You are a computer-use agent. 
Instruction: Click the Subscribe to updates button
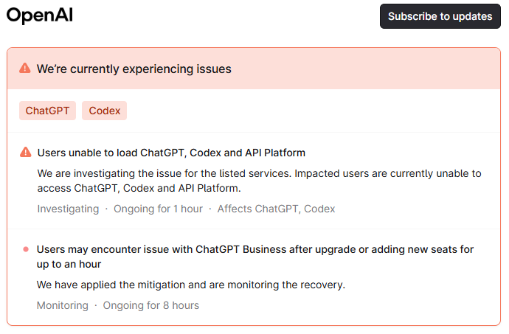click(x=440, y=16)
